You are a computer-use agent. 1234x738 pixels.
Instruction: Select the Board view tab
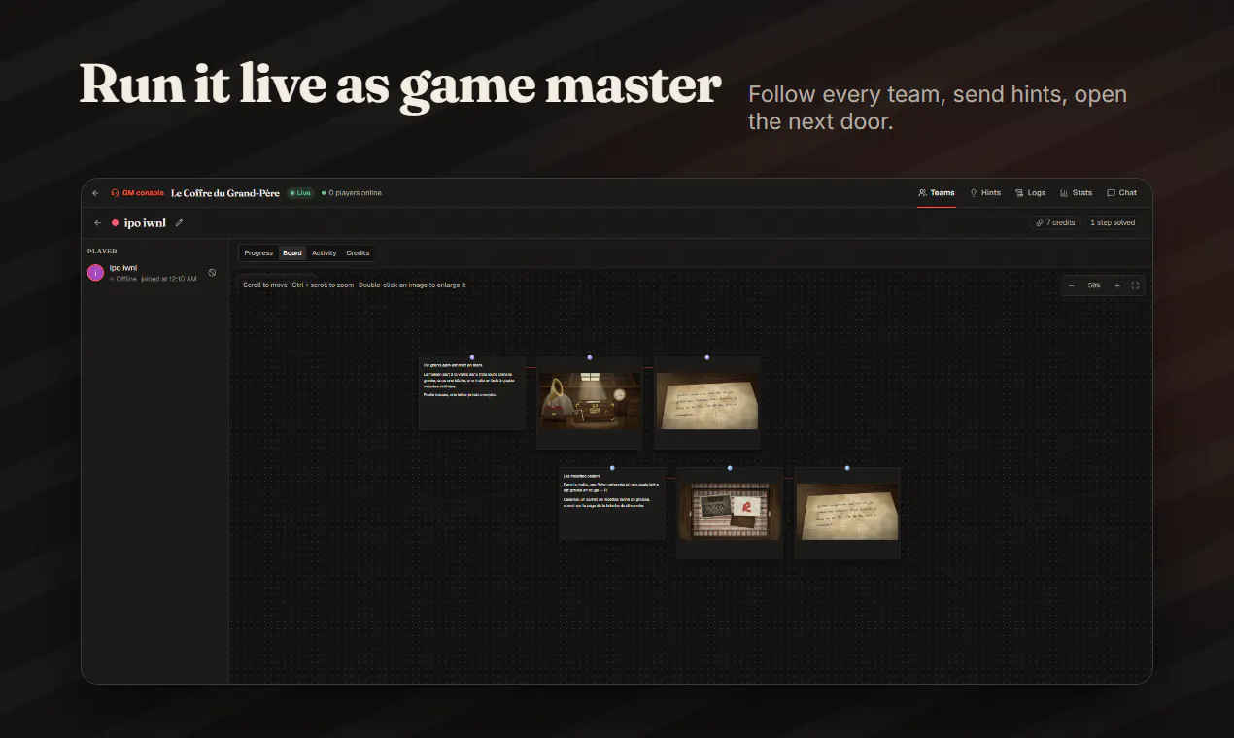click(x=292, y=253)
